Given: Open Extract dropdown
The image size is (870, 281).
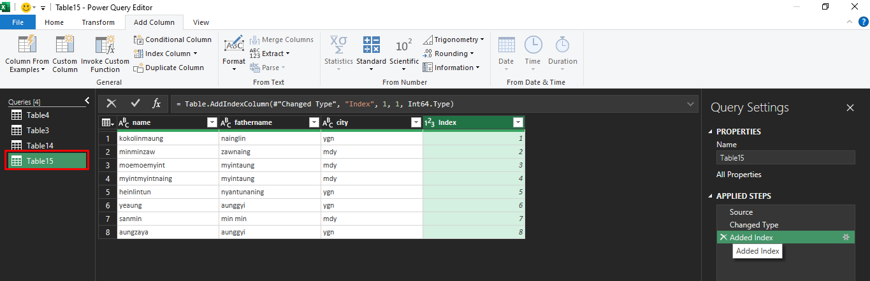Looking at the screenshot, I should click(x=270, y=54).
